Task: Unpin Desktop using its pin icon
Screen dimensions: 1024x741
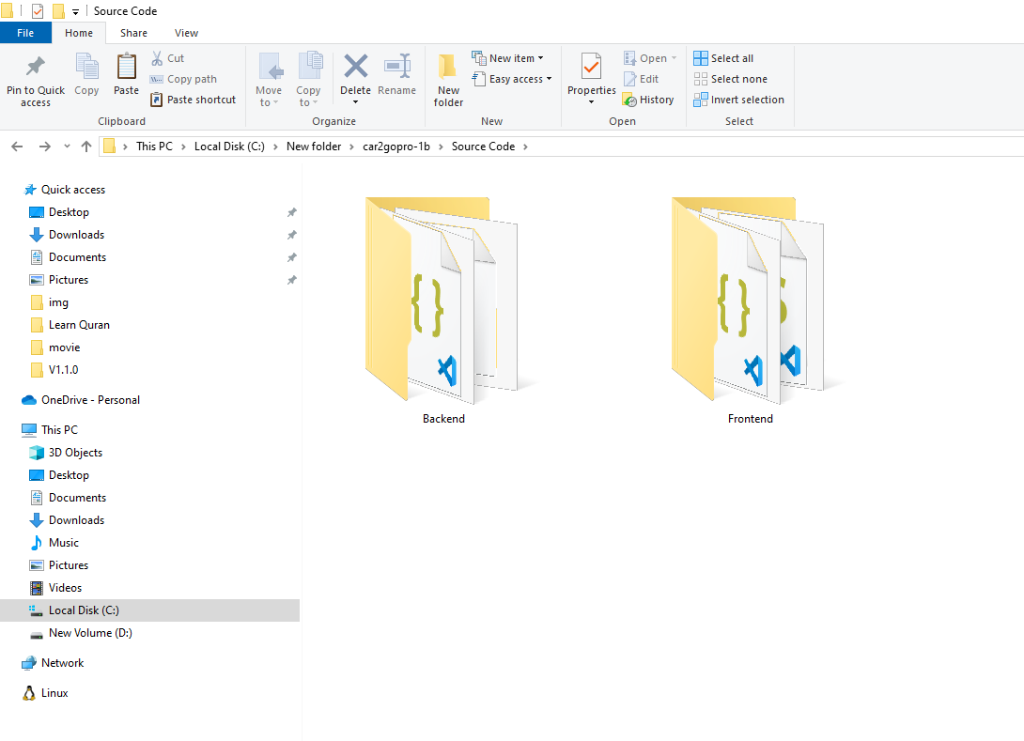Action: point(292,213)
